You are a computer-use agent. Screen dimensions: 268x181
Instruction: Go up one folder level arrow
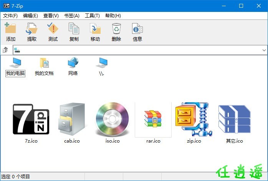pos(5,50)
